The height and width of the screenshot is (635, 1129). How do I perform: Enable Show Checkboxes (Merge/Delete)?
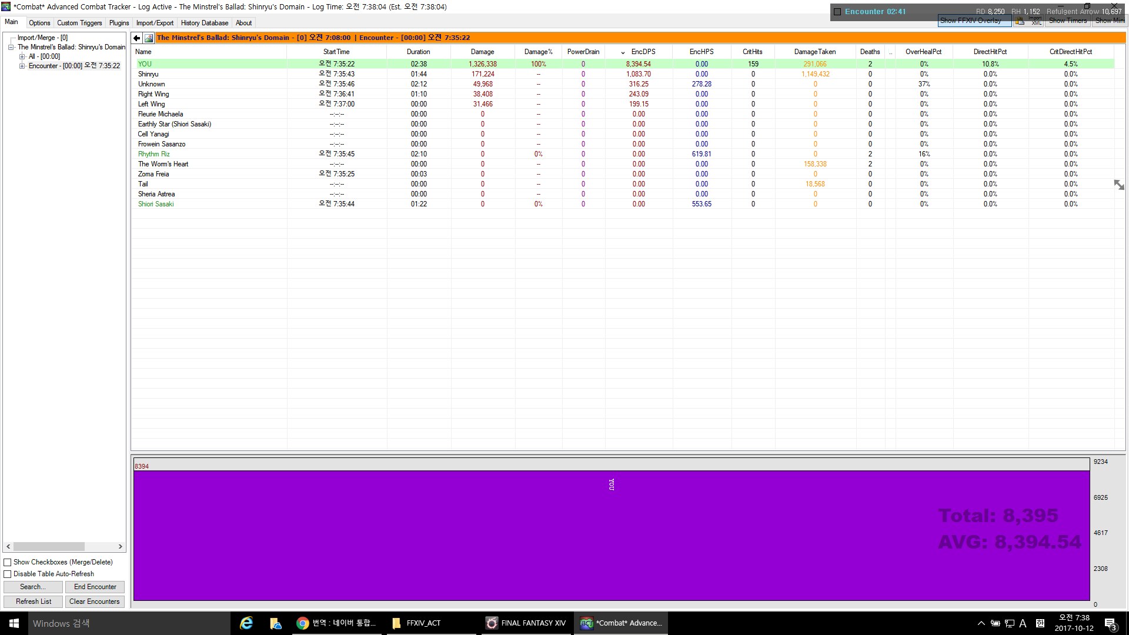coord(8,562)
